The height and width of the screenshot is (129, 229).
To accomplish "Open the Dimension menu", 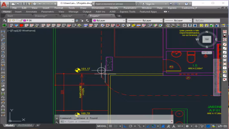I will [x=98, y=8].
